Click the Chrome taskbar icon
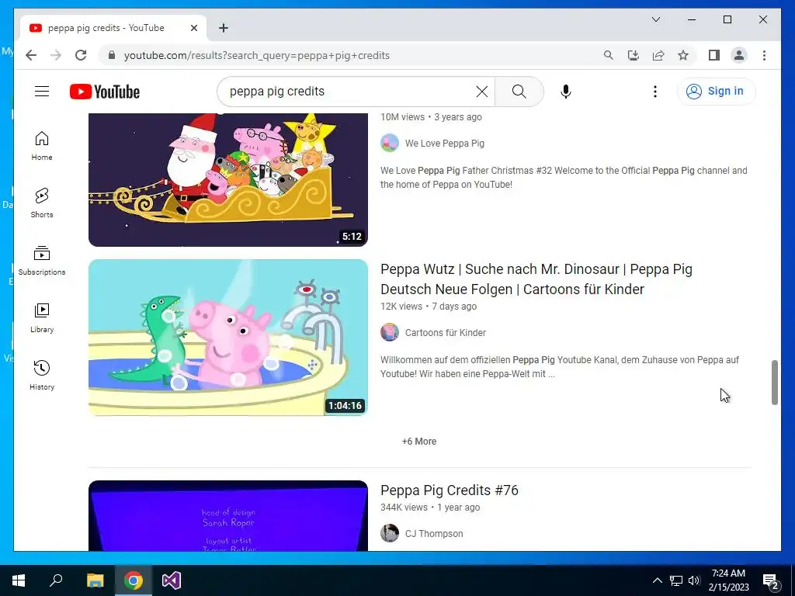Viewport: 795px width, 596px height. click(134, 580)
